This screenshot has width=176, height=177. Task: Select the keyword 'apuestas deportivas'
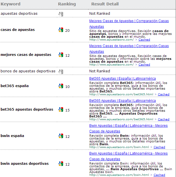coord(19,14)
